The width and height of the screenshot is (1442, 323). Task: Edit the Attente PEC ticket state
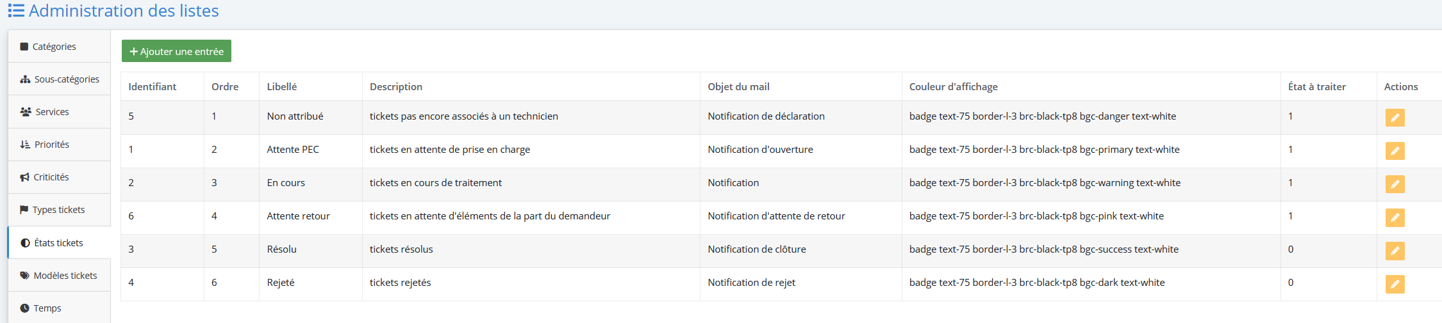click(x=1395, y=151)
